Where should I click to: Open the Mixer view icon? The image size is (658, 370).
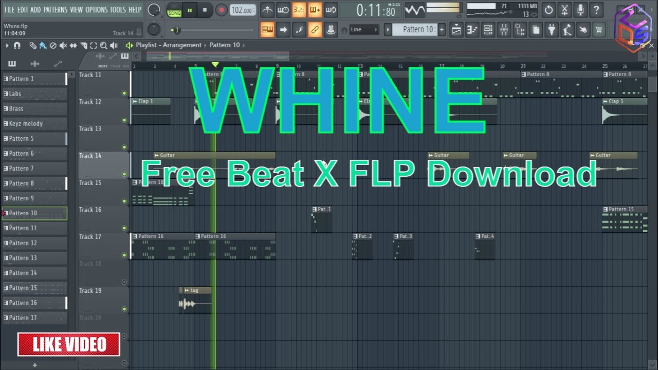[504, 30]
